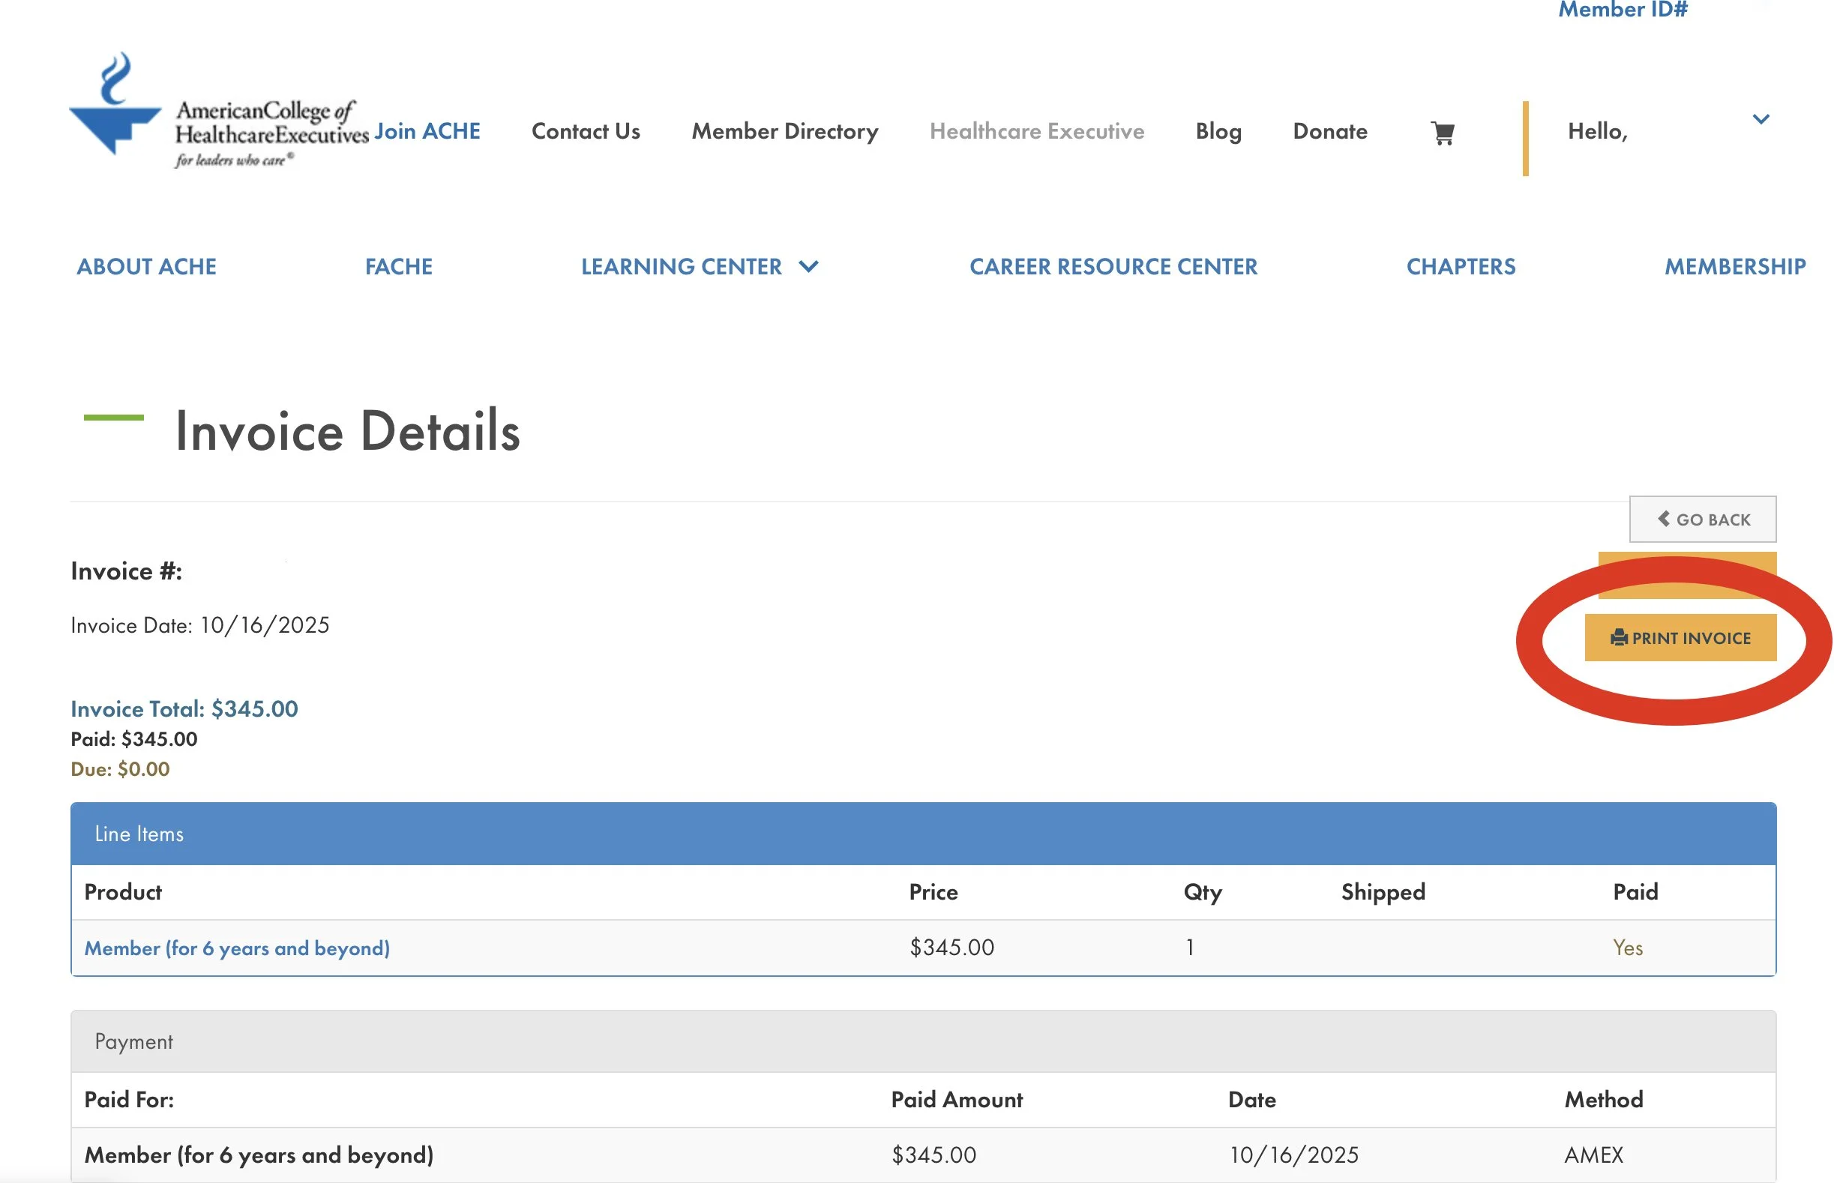
Task: Open the shopping cart icon
Action: coord(1442,132)
